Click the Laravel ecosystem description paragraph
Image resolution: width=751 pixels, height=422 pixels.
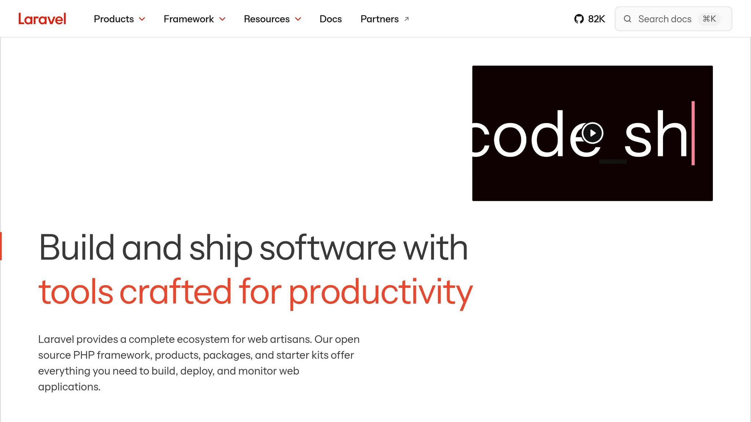198,363
